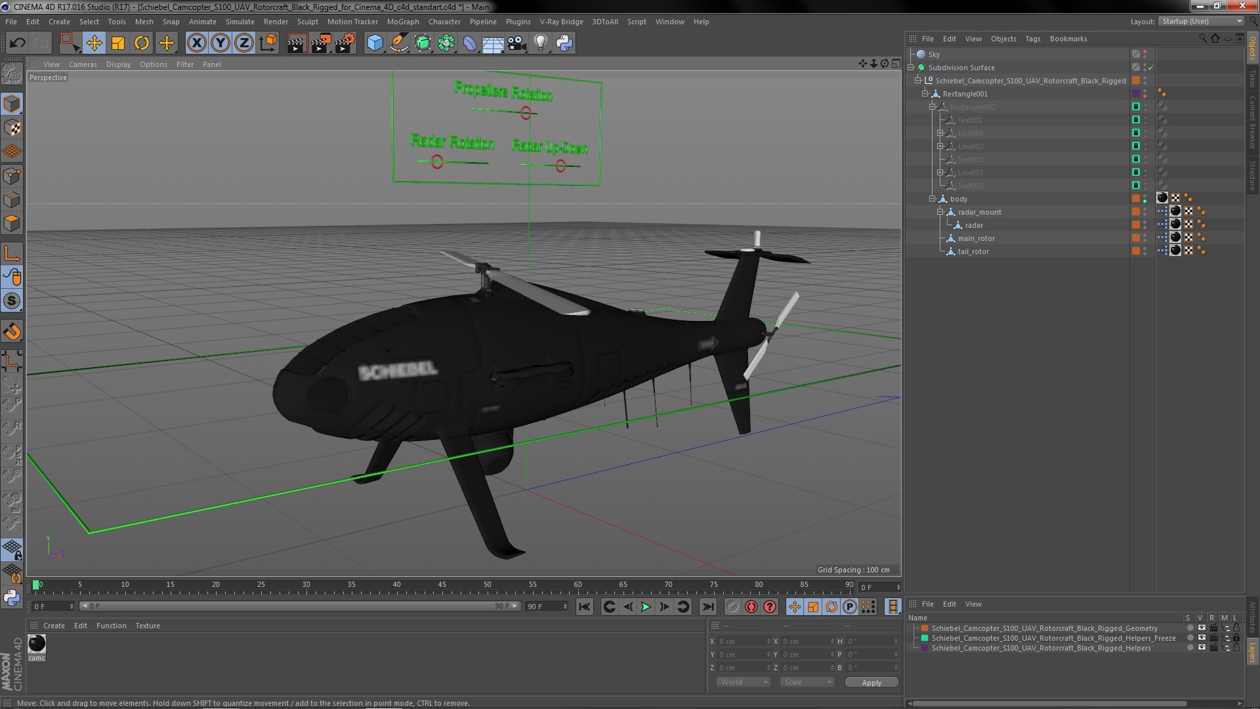Click the Record Active Objects button
1260x709 pixels.
pyautogui.click(x=732, y=607)
